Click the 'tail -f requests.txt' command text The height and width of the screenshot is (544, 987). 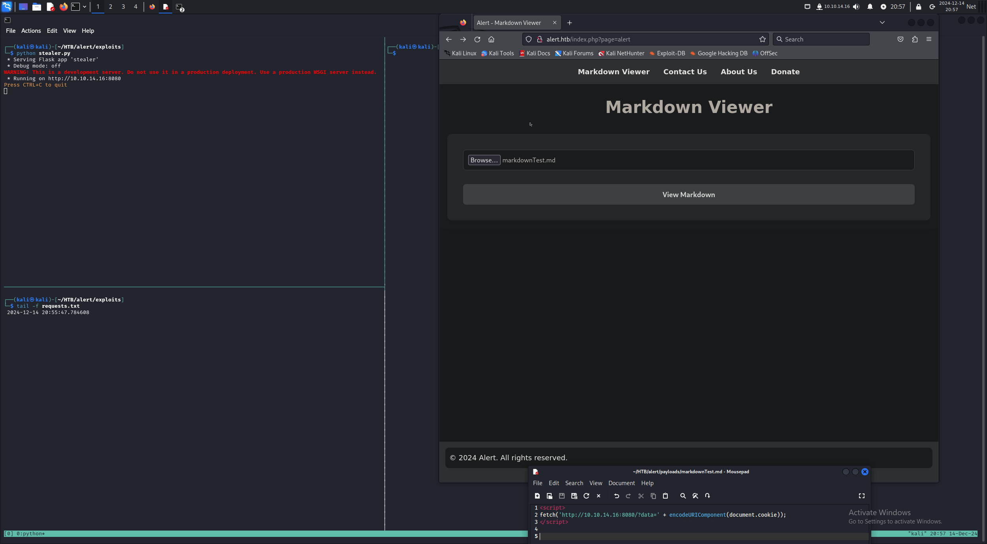[x=48, y=306]
